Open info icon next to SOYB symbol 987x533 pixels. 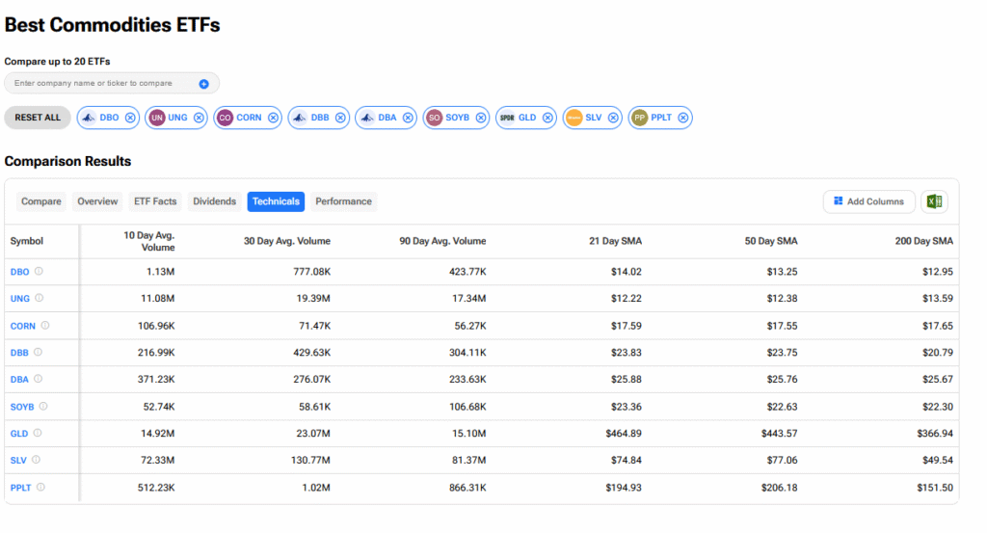tap(43, 406)
